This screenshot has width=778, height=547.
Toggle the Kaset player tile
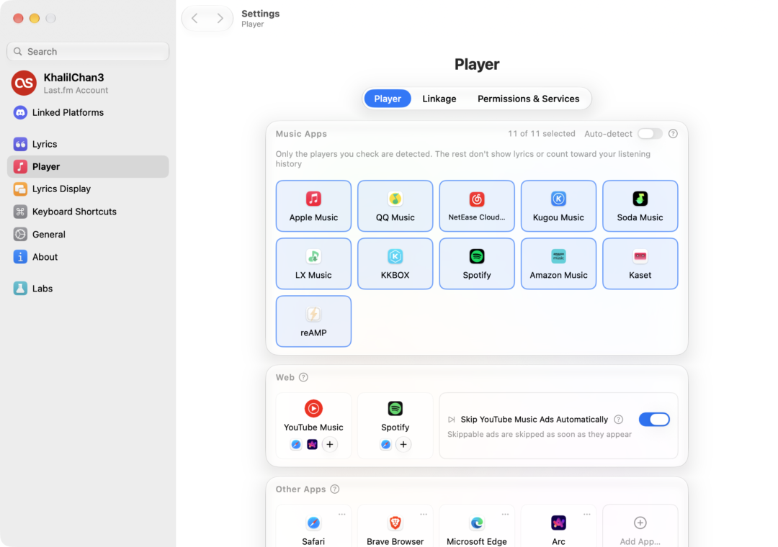tap(640, 263)
